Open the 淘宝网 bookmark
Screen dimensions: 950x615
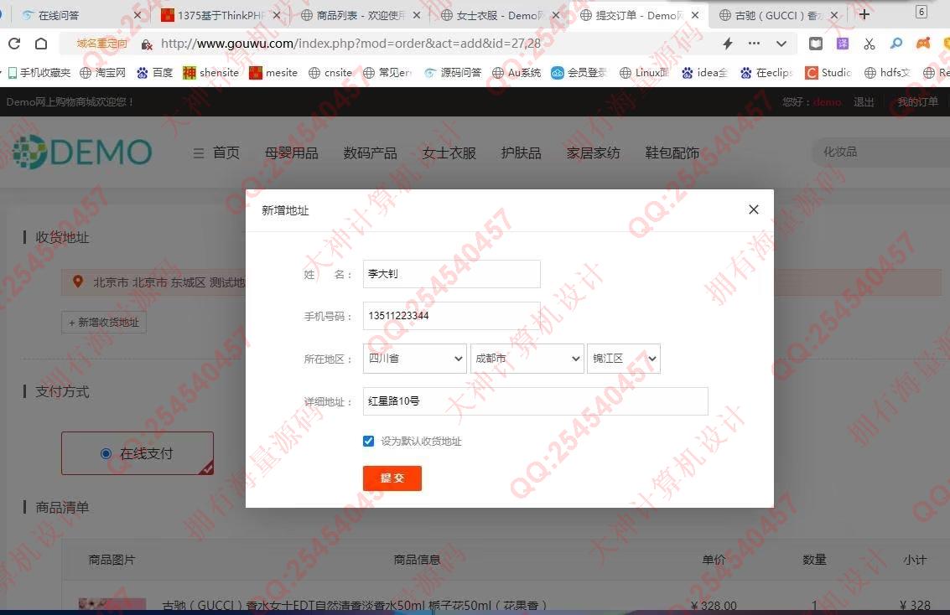pos(102,73)
